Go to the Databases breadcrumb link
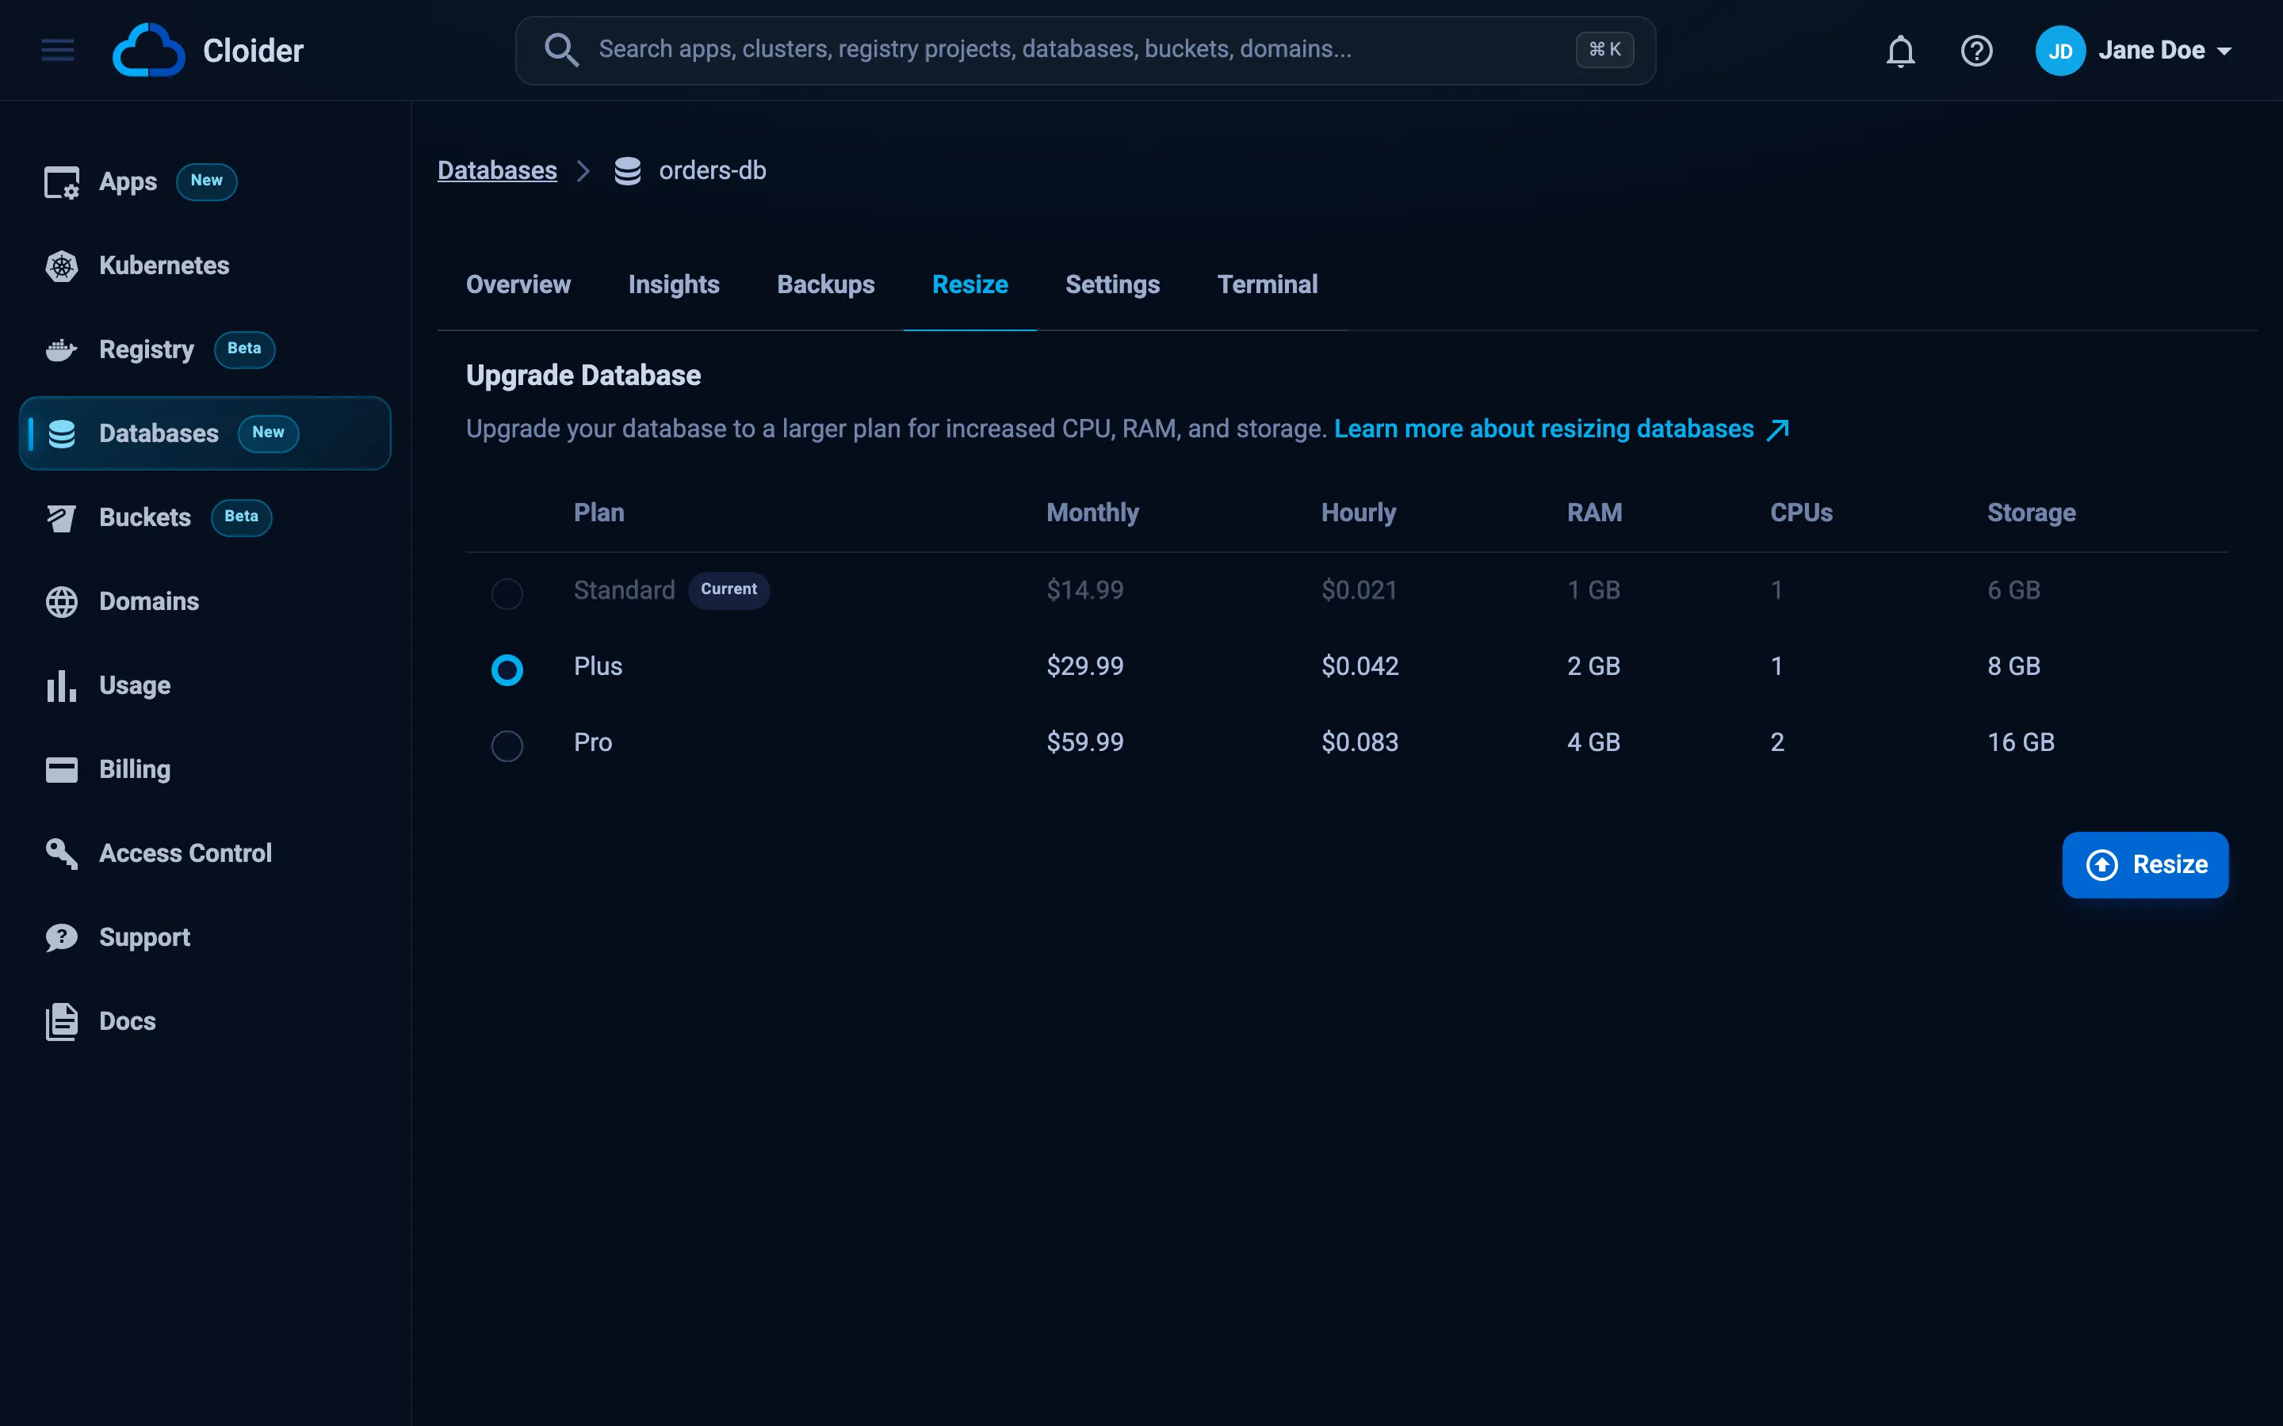This screenshot has width=2283, height=1426. (x=497, y=170)
